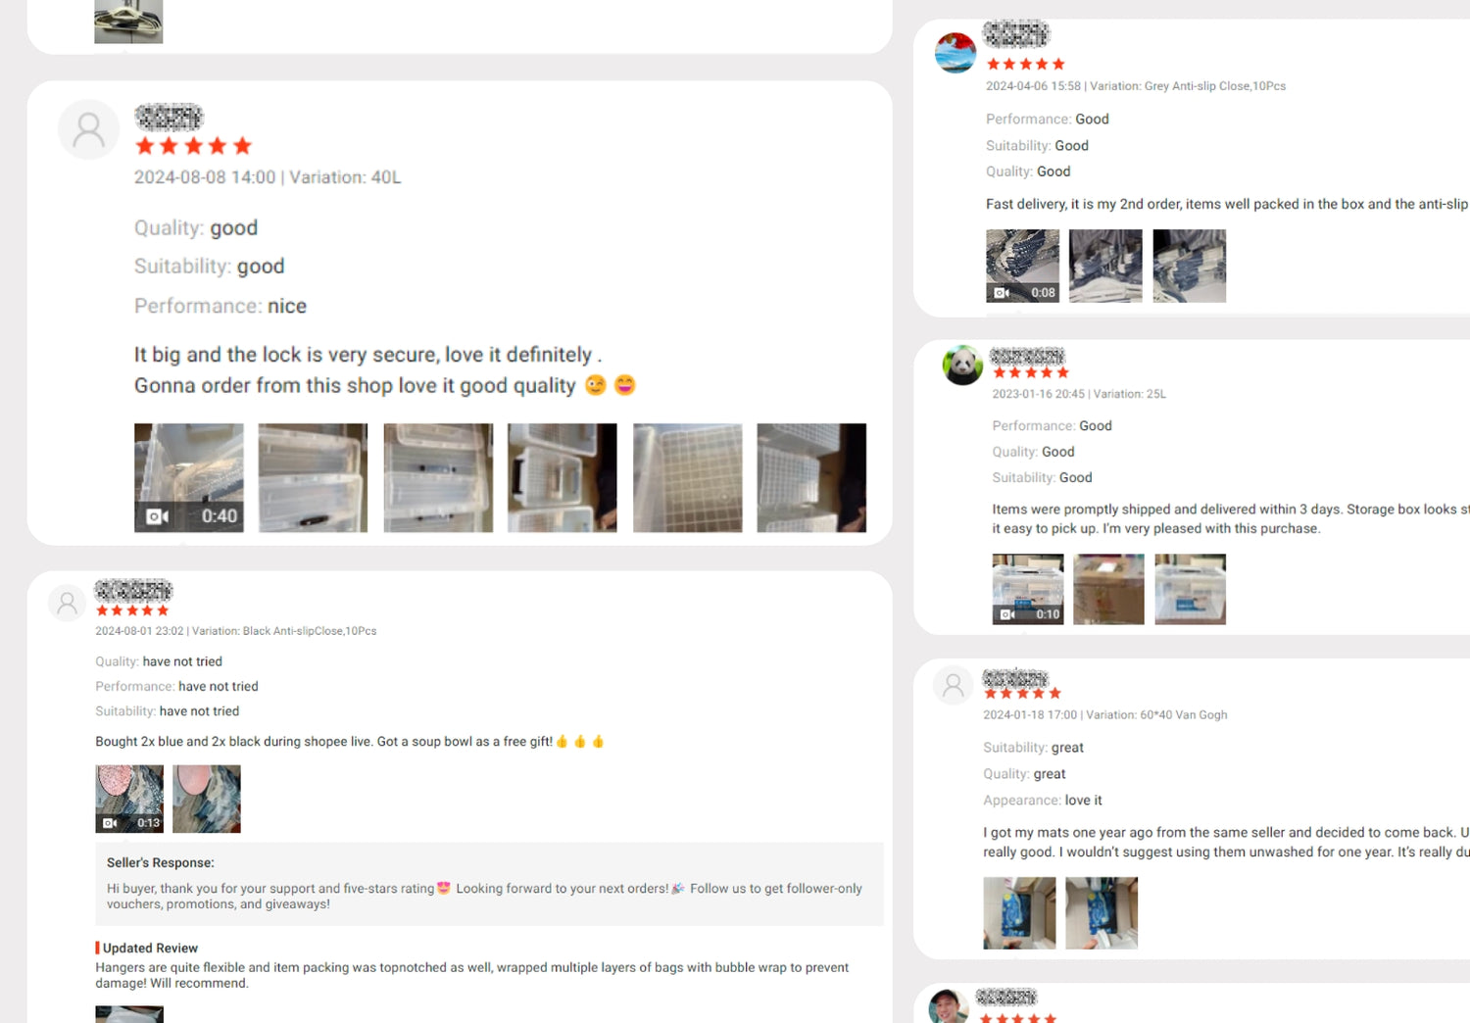Open the default avatar of the Van Gogh mat reviewer

953,686
